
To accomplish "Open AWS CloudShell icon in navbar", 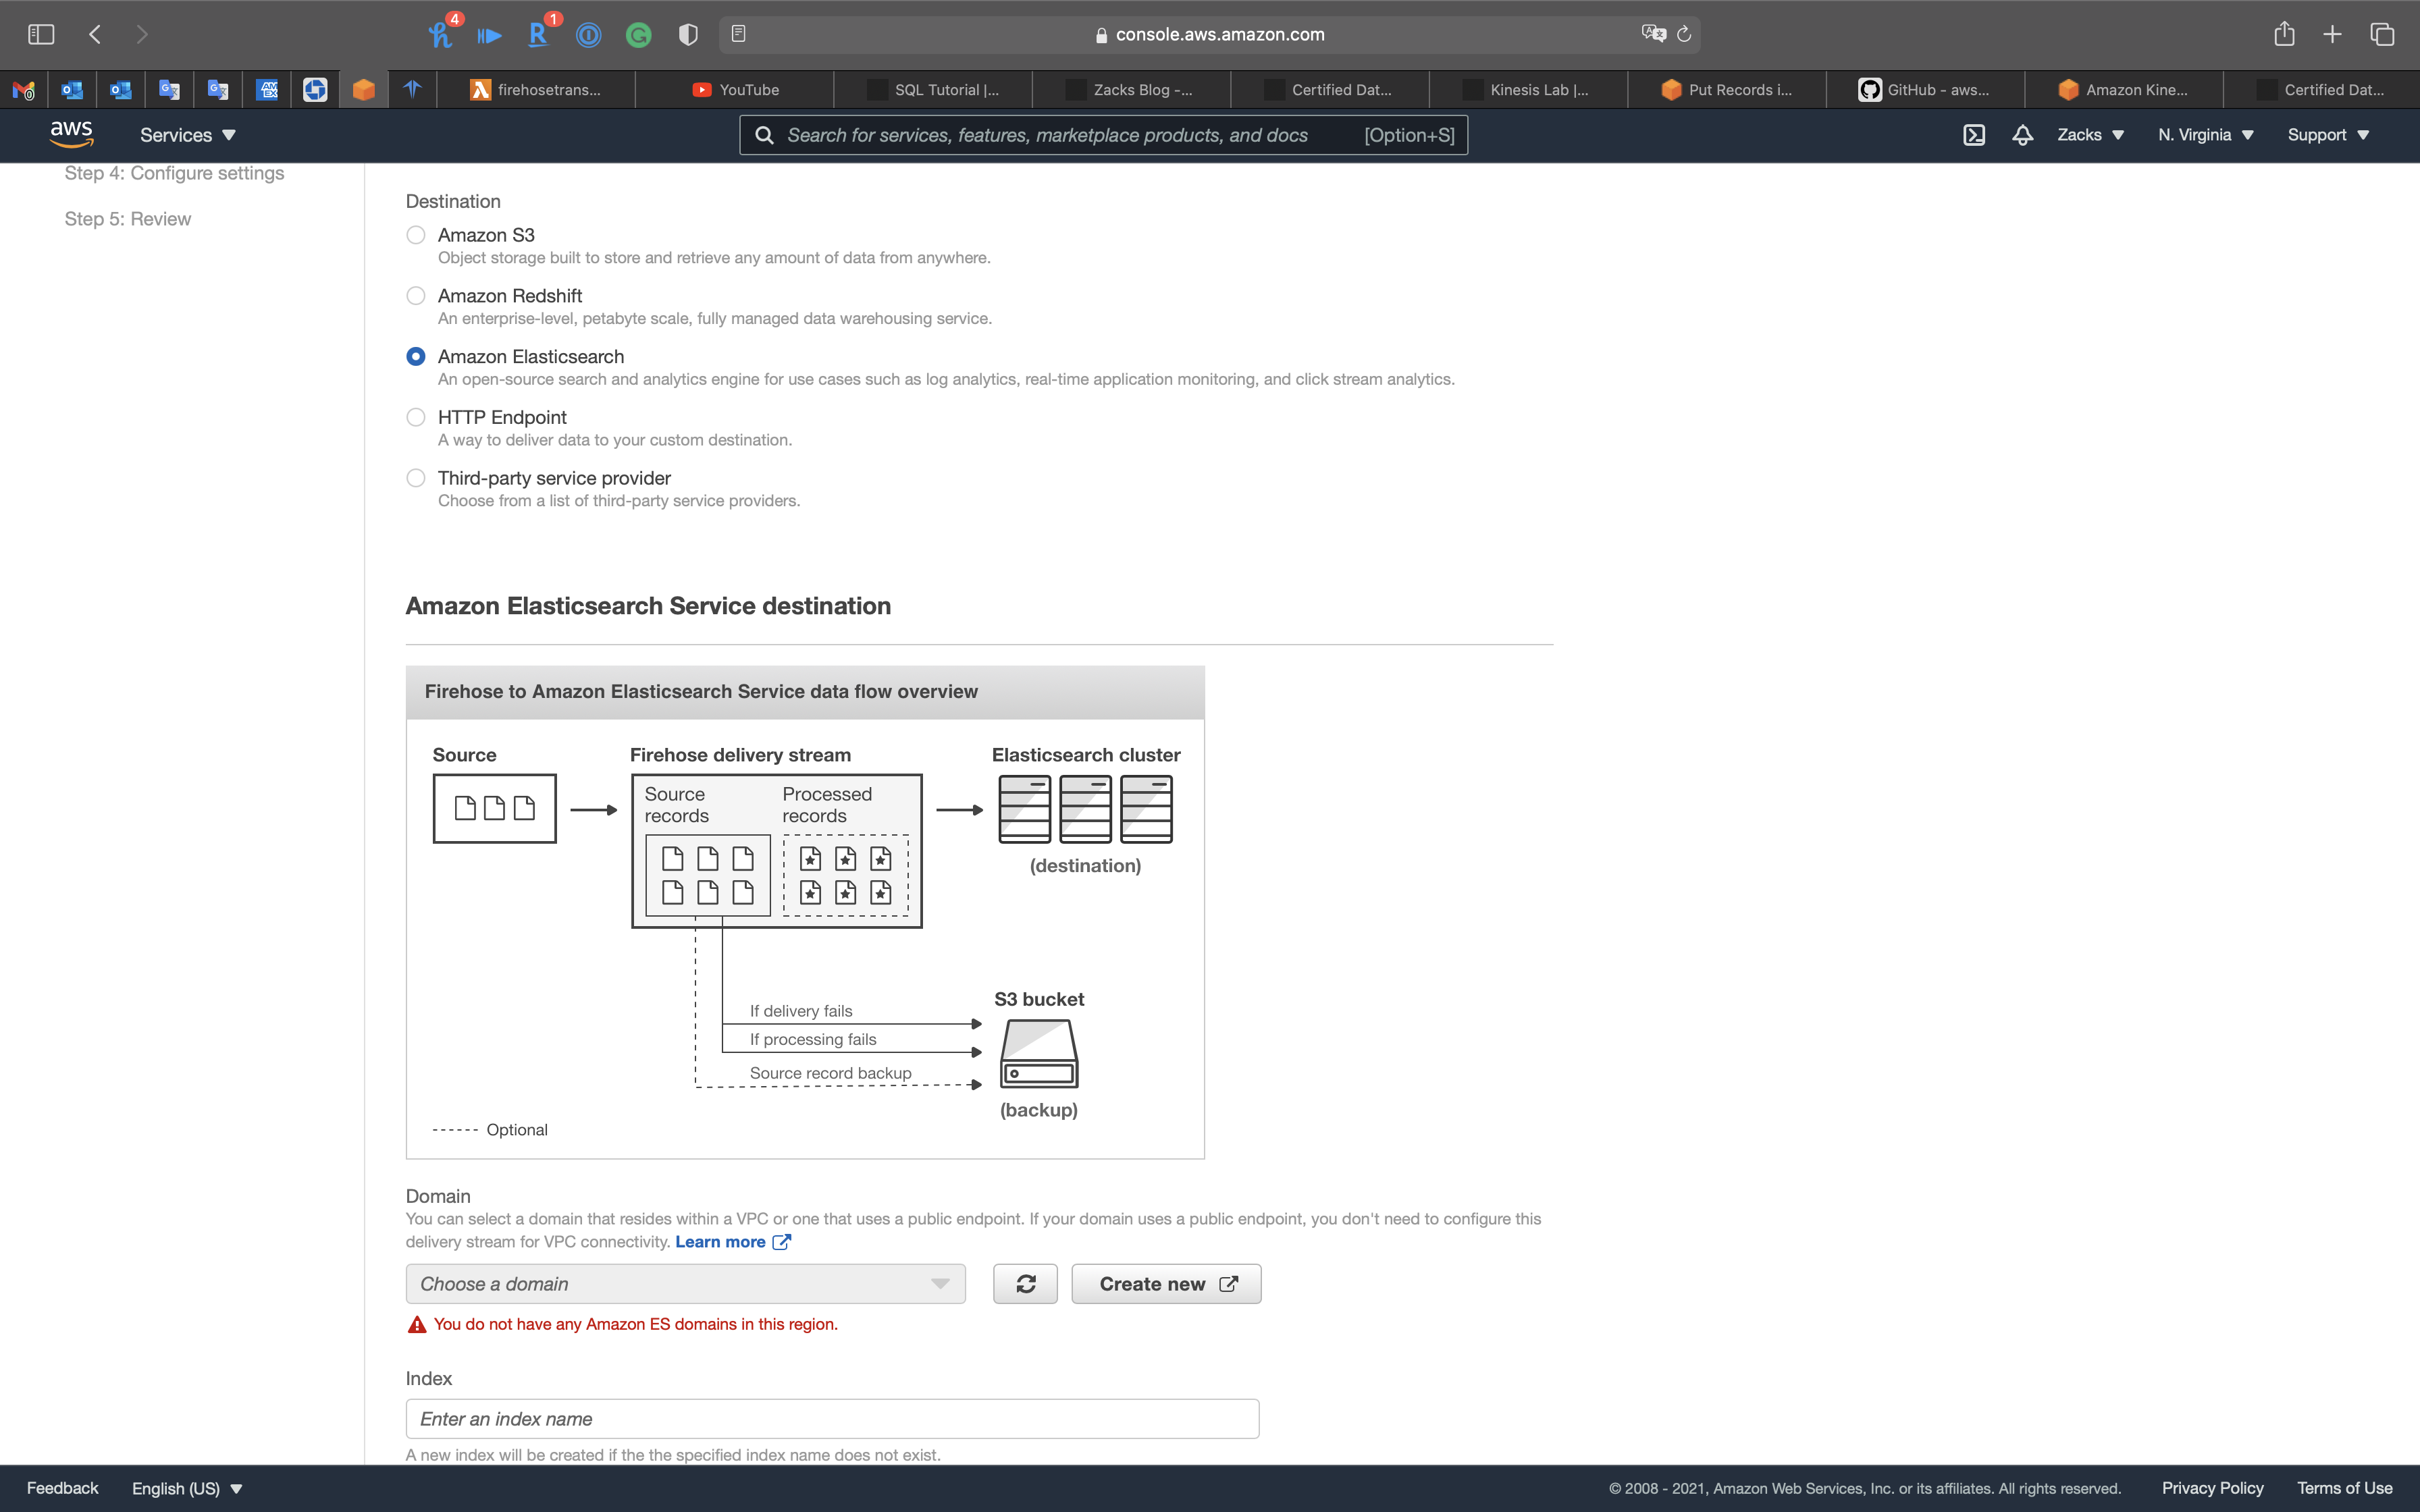I will click(1973, 135).
